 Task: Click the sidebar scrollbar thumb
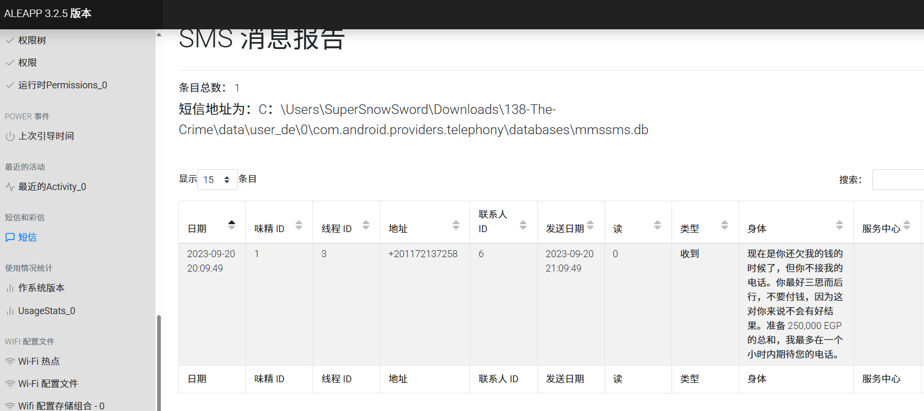pyautogui.click(x=159, y=363)
